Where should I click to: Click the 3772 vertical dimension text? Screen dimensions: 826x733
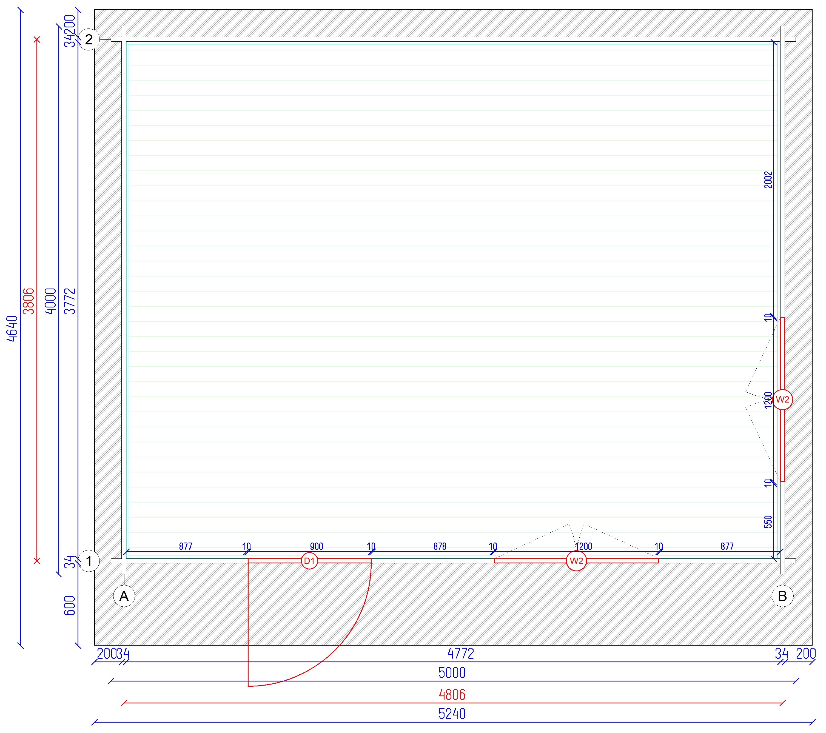pos(70,301)
